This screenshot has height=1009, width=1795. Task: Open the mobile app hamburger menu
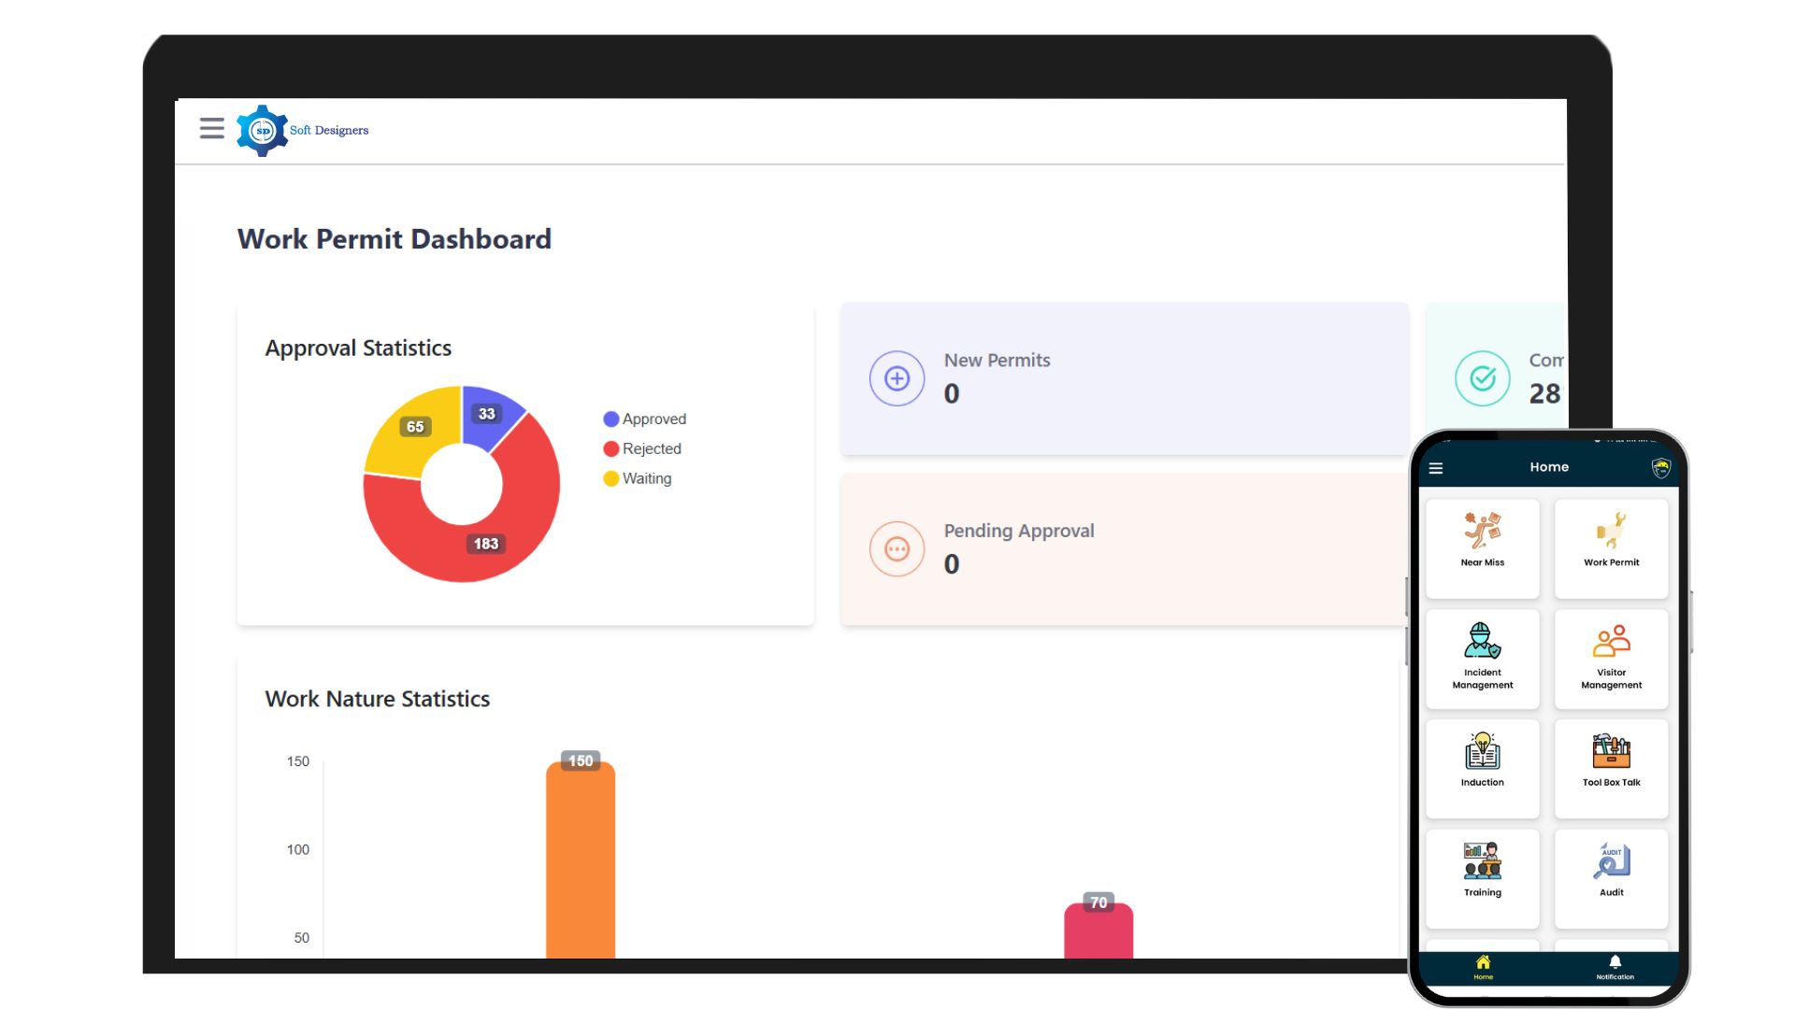pyautogui.click(x=1437, y=467)
